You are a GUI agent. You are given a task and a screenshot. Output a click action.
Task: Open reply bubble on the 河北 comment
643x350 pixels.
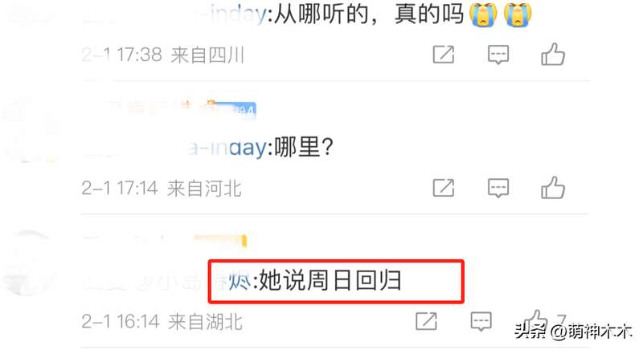tap(498, 189)
